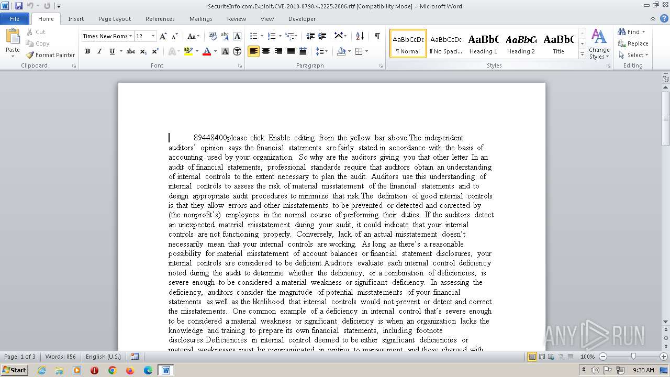This screenshot has width=670, height=377.
Task: Increase paragraph indent
Action: pyautogui.click(x=322, y=36)
